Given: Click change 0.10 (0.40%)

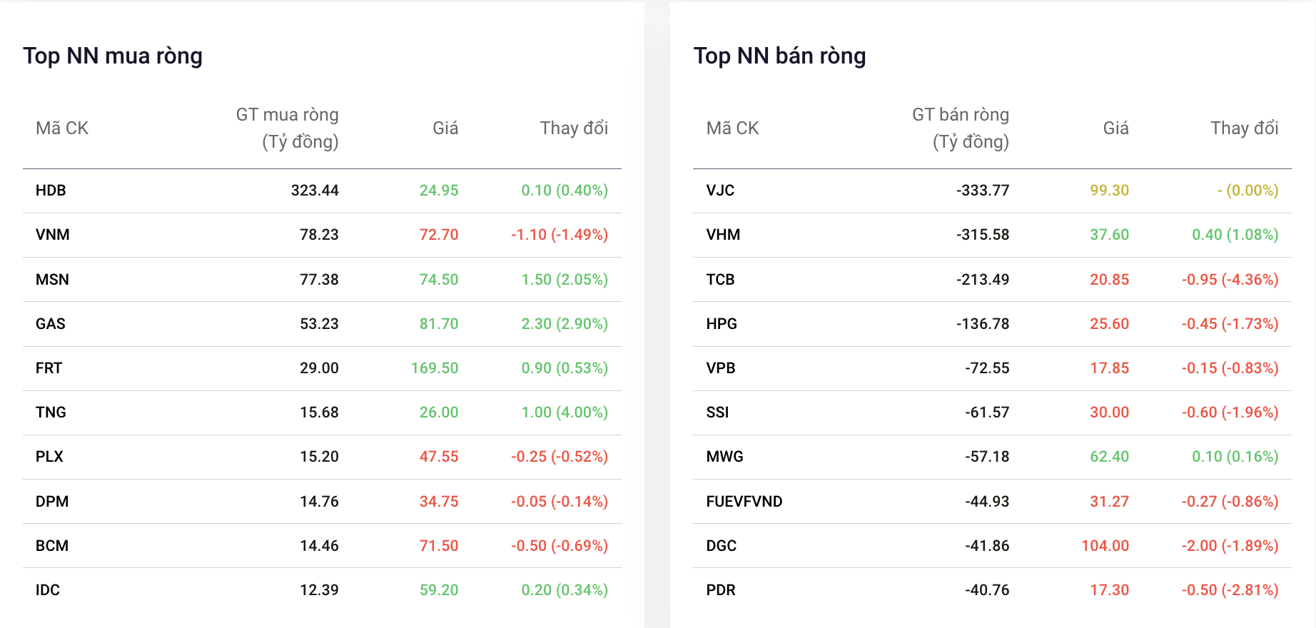Looking at the screenshot, I should tap(565, 191).
